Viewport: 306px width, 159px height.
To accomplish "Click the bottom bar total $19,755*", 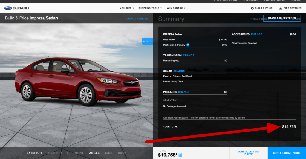I will [168, 155].
